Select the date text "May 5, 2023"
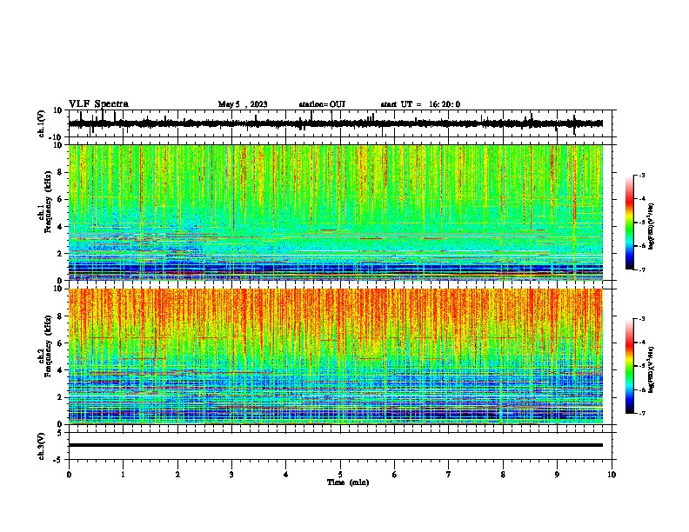This screenshot has width=689, height=532. click(243, 104)
